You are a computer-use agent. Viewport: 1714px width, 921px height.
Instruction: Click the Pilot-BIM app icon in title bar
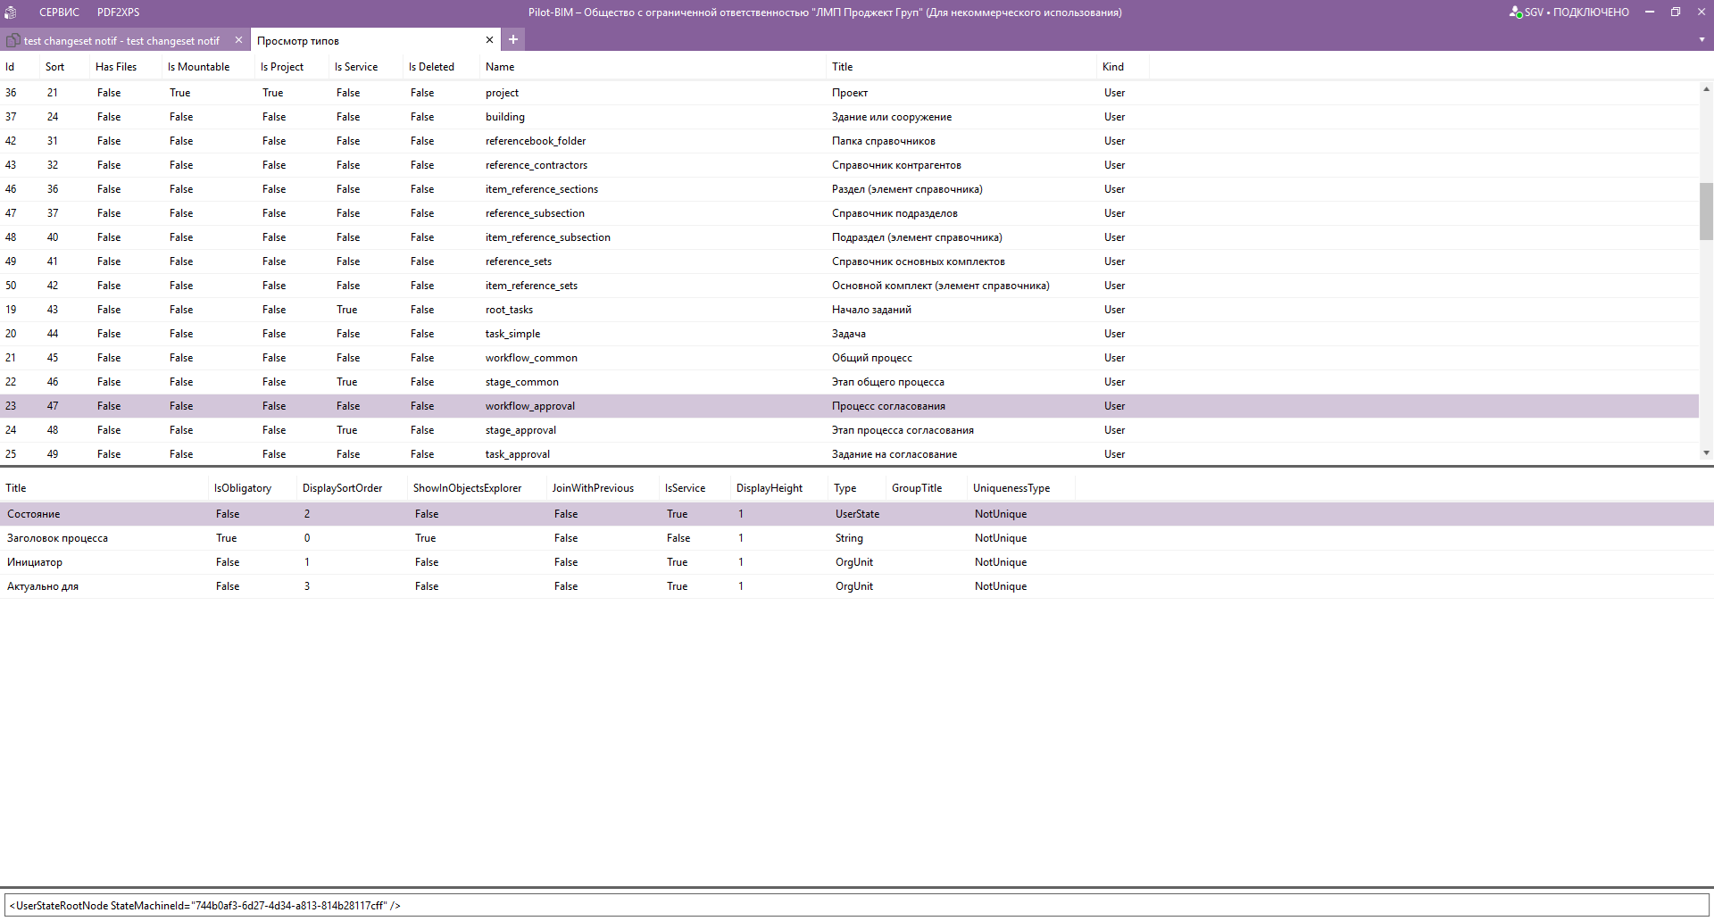tap(11, 12)
